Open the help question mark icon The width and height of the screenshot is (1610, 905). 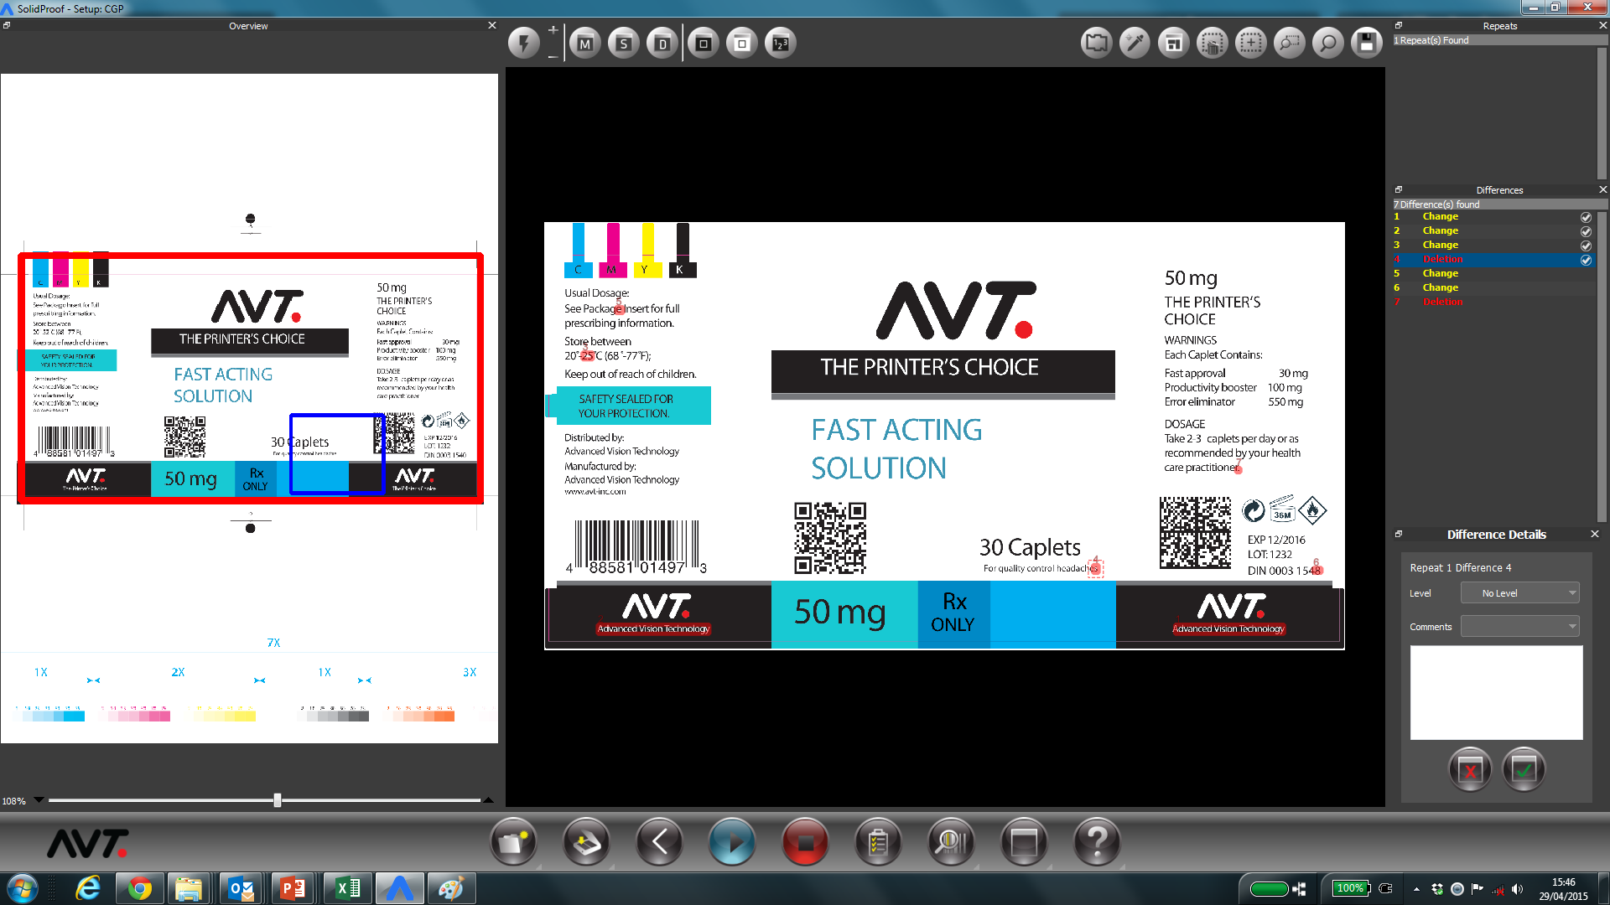coord(1097,842)
